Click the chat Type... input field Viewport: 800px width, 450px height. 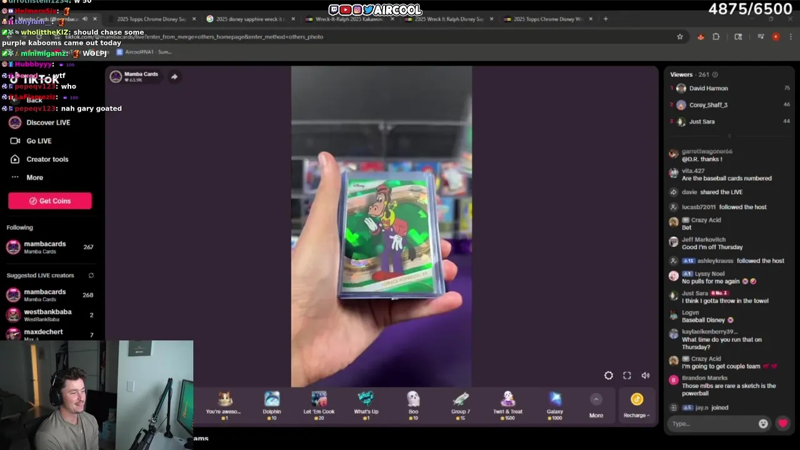point(713,424)
